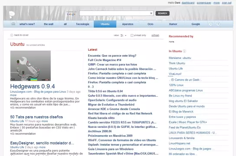Show info icon next to In Ubuntu
This screenshot has height=156, width=236.
click(184, 51)
